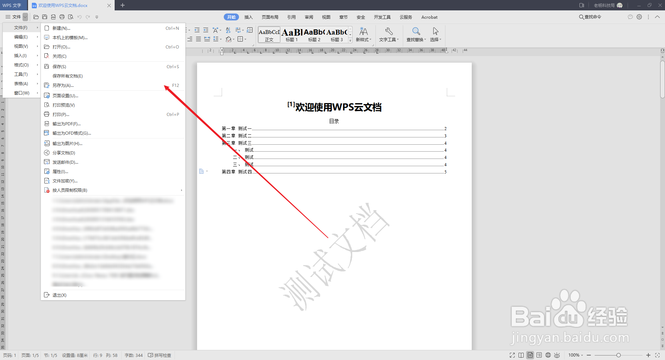Click the Save icon in quick access toolbar

pos(45,17)
